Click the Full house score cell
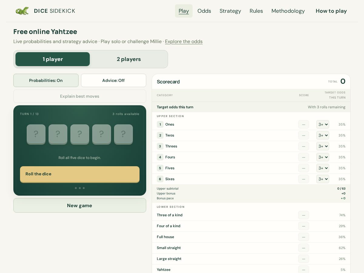 pyautogui.click(x=304, y=237)
